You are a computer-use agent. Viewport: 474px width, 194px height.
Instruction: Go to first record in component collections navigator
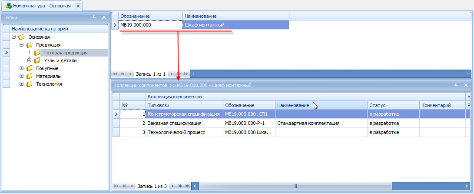(x=116, y=186)
